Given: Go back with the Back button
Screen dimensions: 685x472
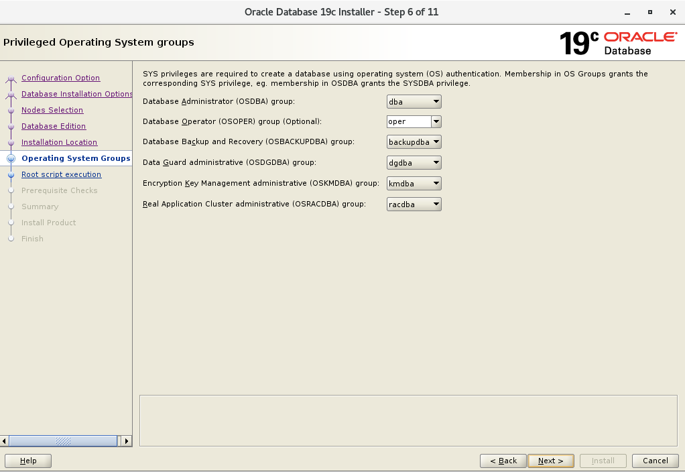Looking at the screenshot, I should pyautogui.click(x=503, y=461).
